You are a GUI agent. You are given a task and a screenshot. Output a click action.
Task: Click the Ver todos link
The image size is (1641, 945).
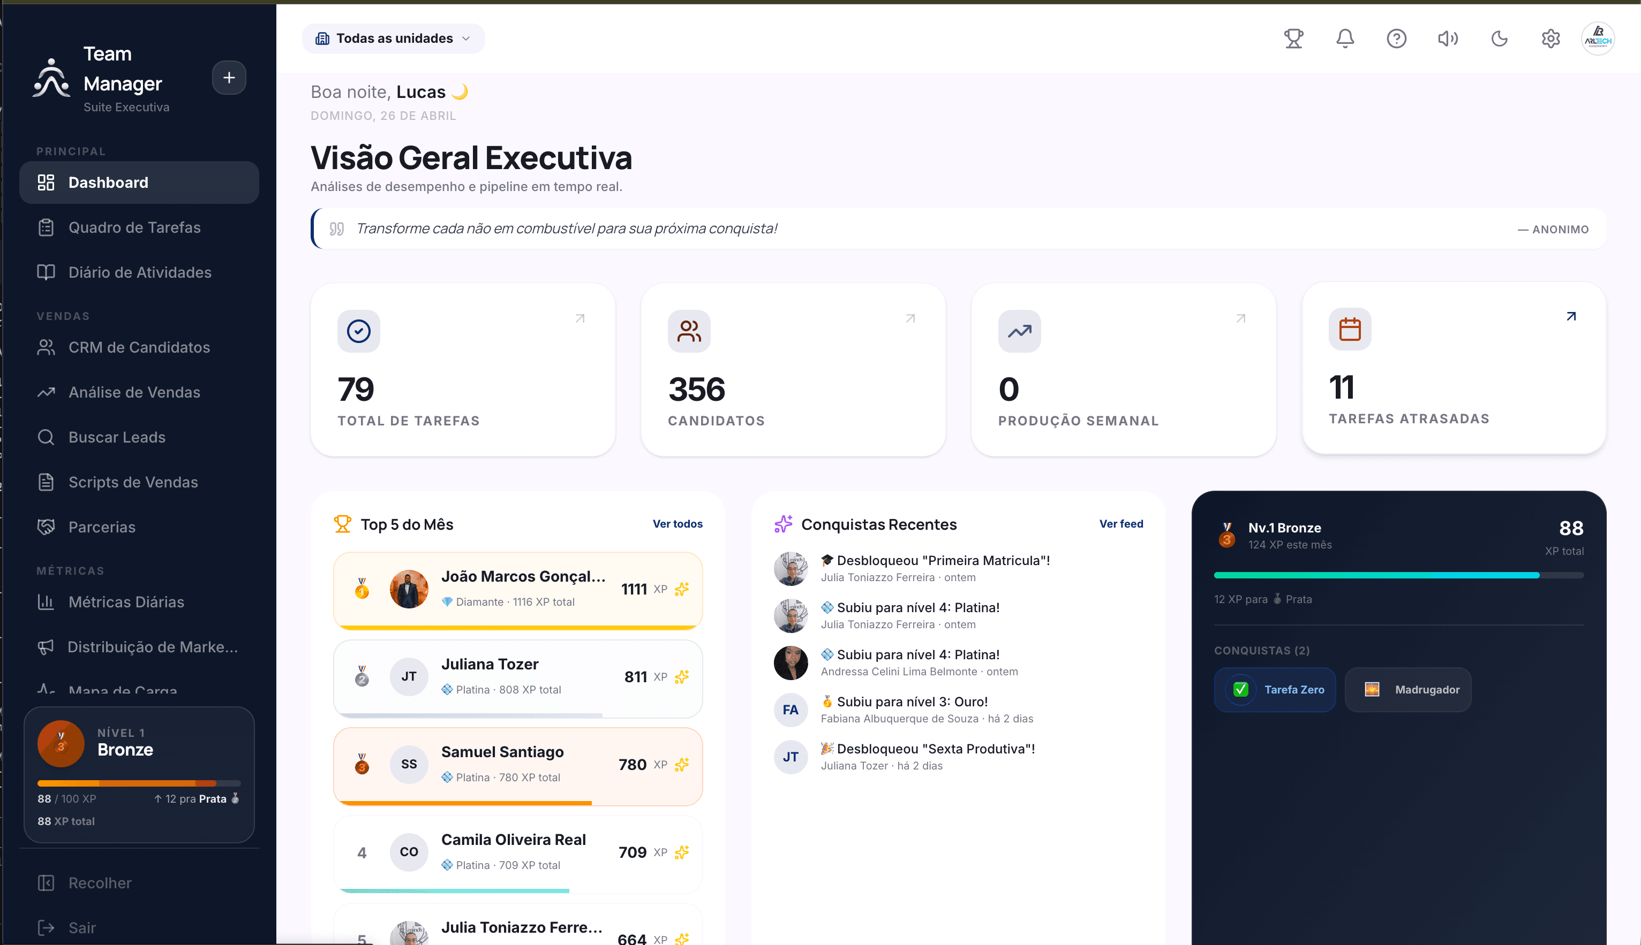click(x=678, y=524)
